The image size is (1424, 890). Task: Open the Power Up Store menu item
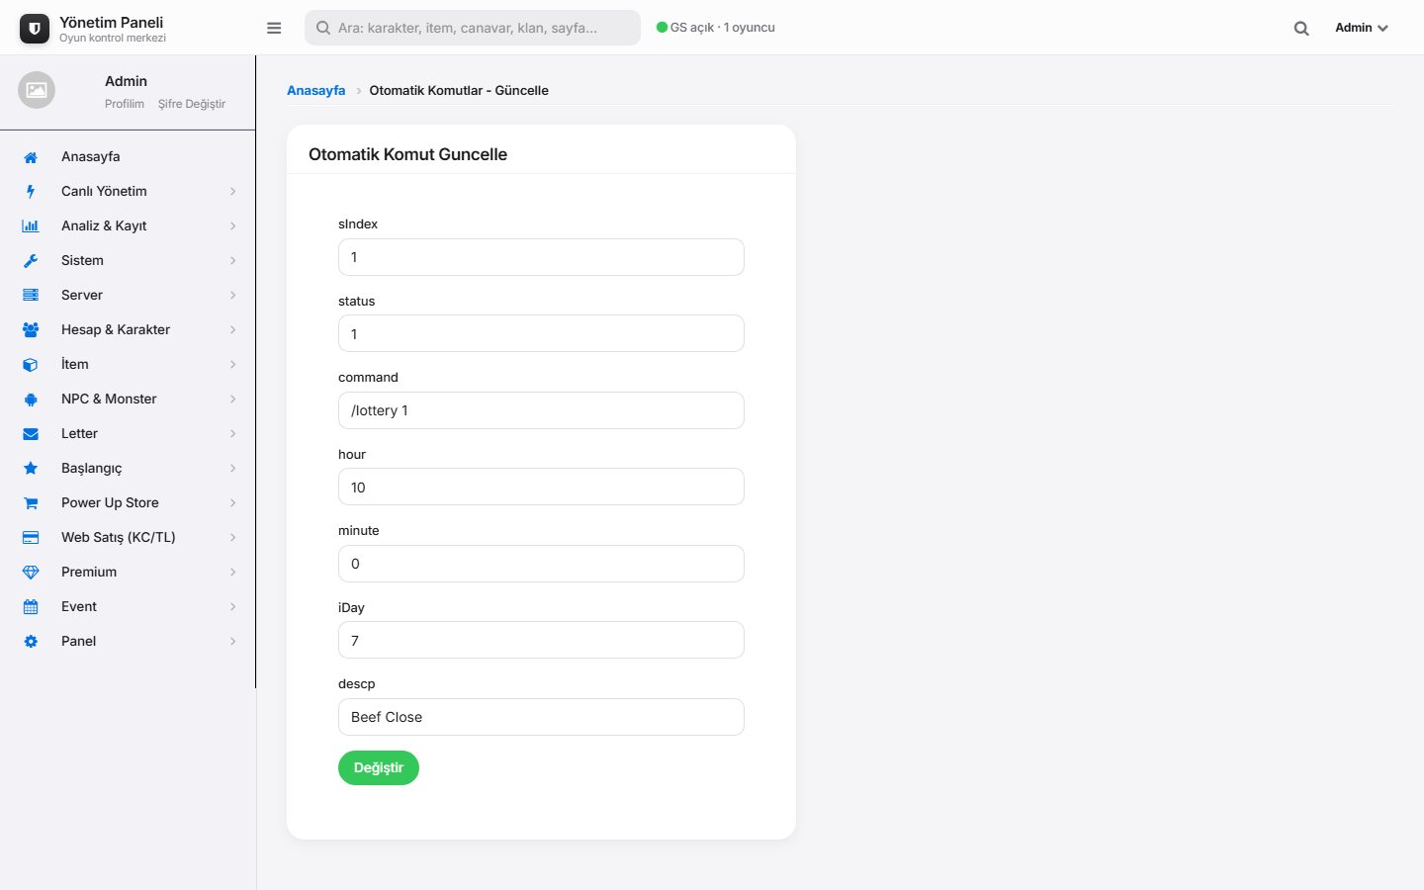128,503
